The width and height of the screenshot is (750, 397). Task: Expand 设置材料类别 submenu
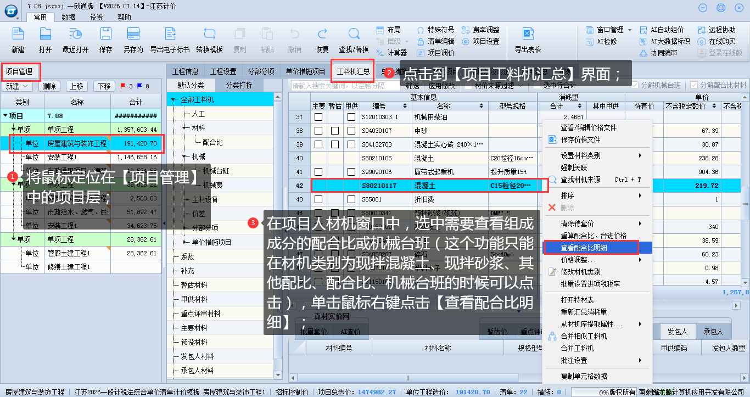point(596,155)
